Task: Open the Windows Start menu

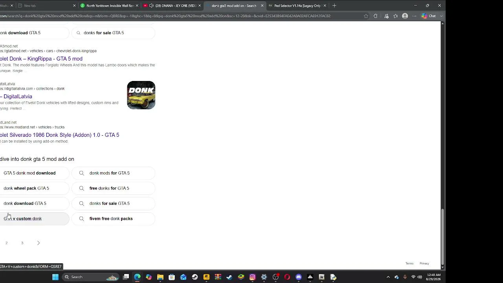Action: tap(55, 277)
